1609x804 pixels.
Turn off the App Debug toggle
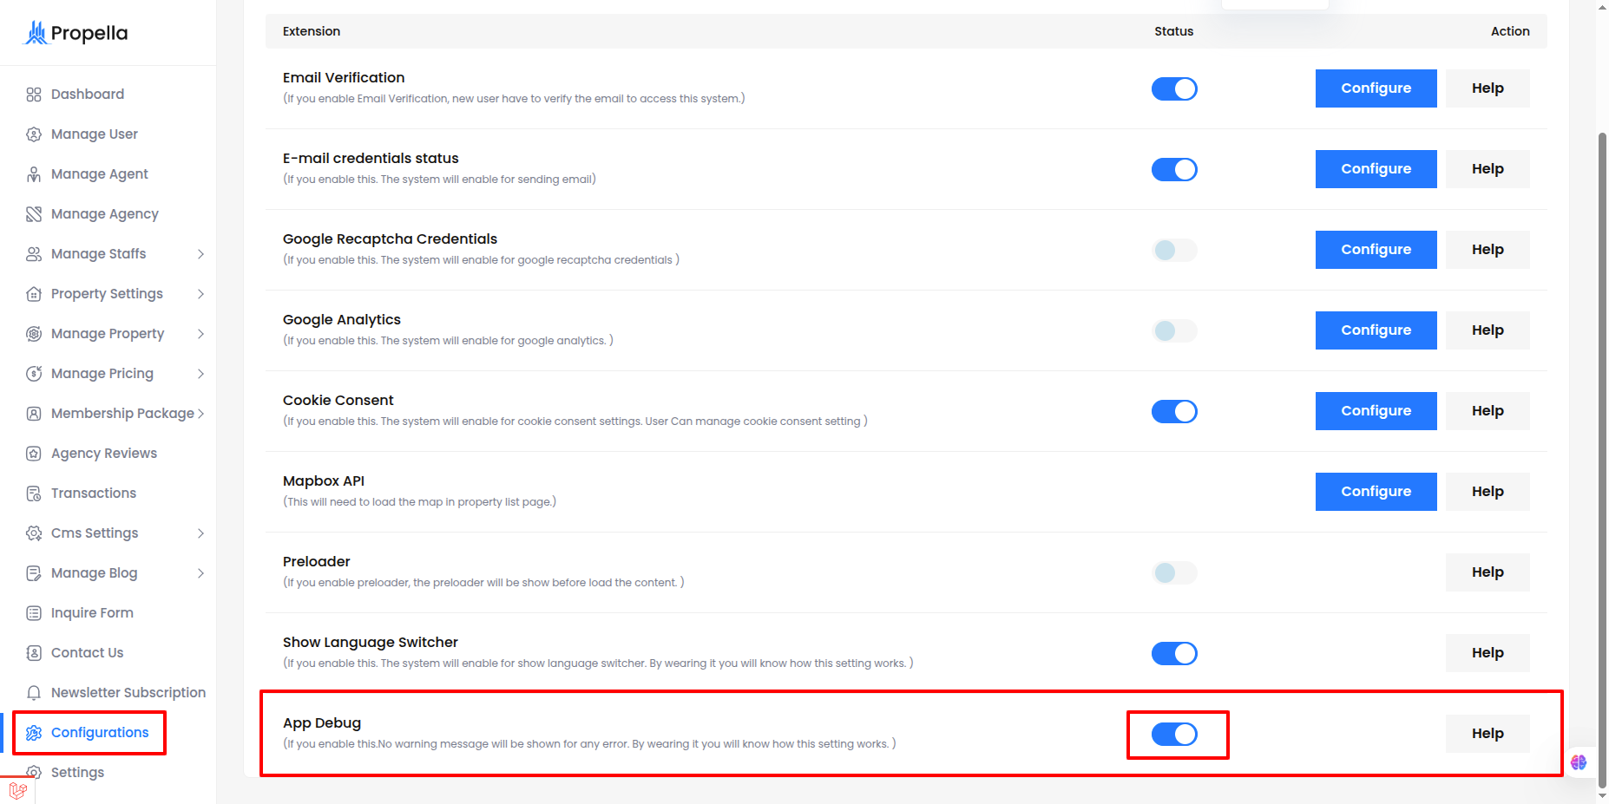tap(1174, 734)
